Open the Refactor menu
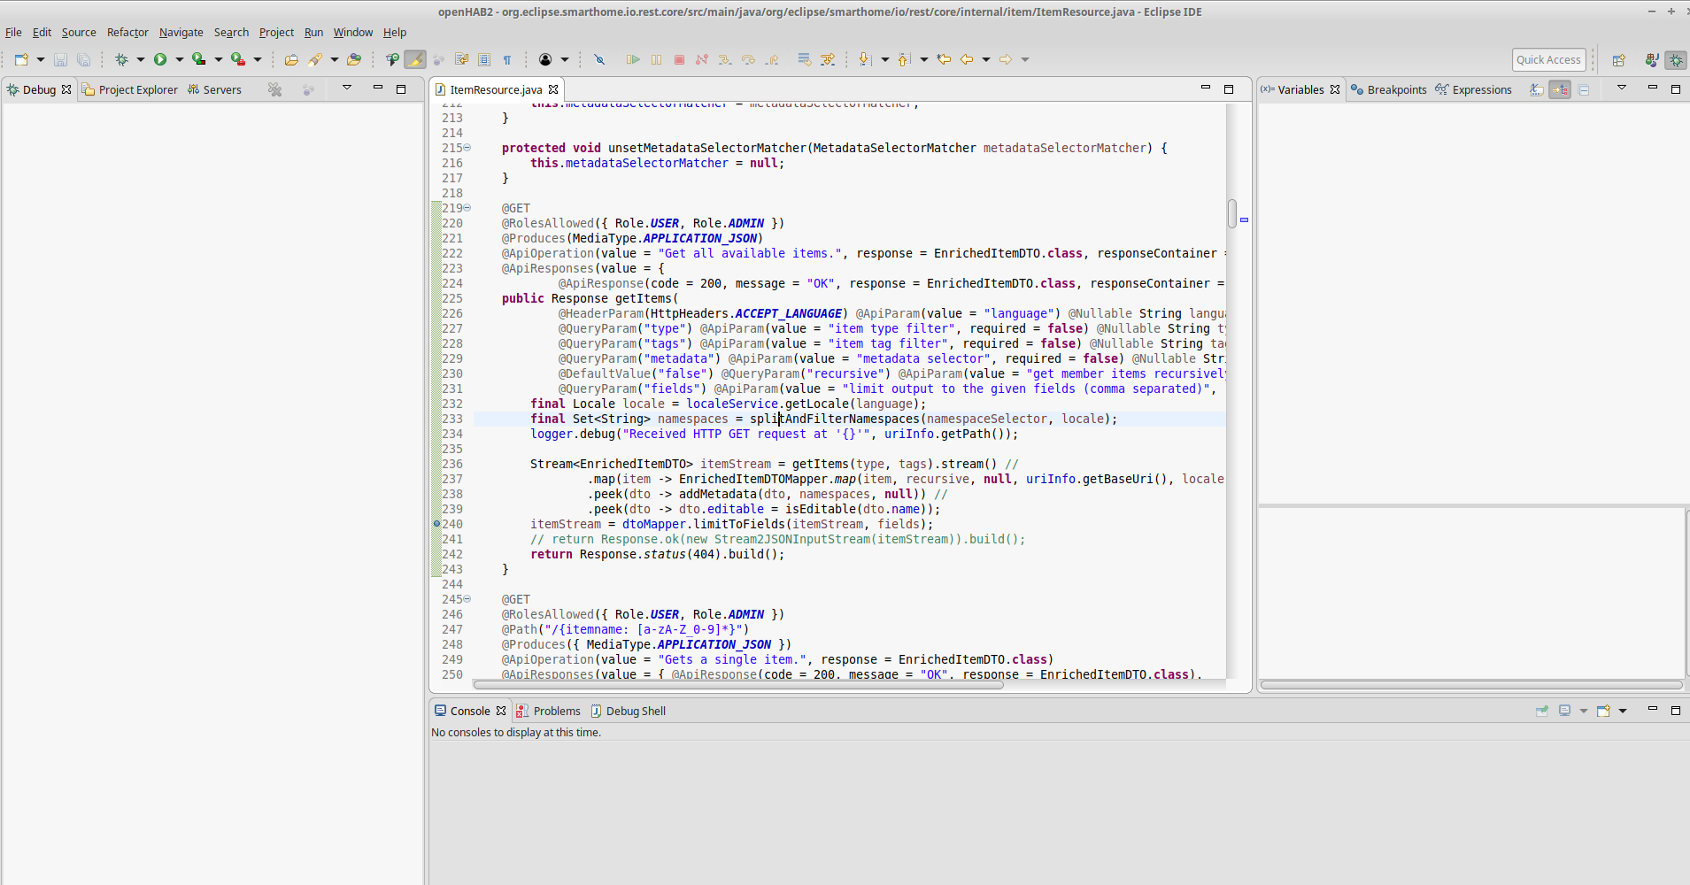Image resolution: width=1690 pixels, height=885 pixels. 127,32
